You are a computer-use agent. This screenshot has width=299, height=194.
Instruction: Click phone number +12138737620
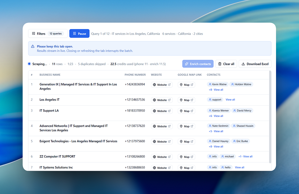pos(135,126)
